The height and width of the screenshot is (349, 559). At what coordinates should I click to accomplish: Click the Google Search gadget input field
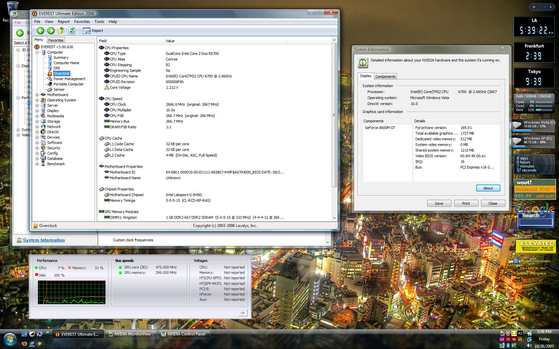click(536, 222)
